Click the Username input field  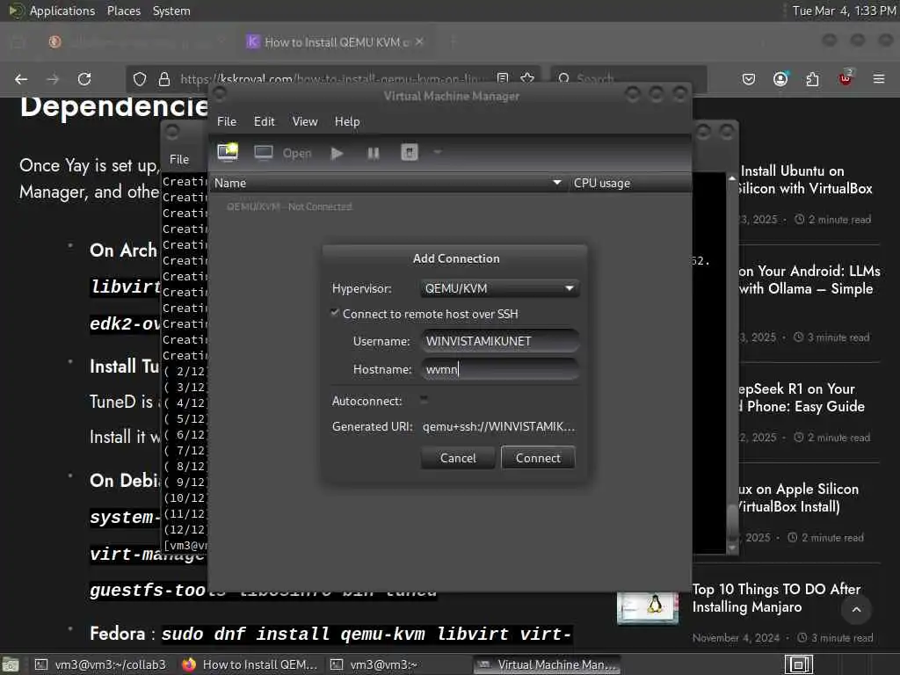click(x=499, y=341)
